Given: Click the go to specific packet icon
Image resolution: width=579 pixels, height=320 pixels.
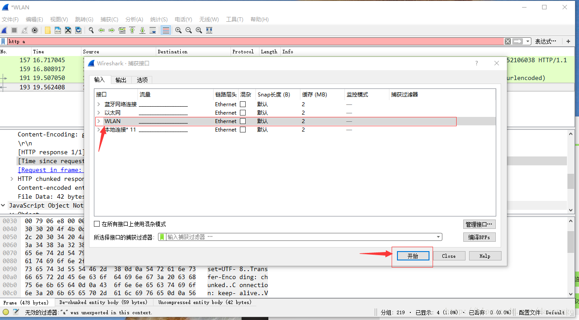Looking at the screenshot, I should click(x=122, y=30).
